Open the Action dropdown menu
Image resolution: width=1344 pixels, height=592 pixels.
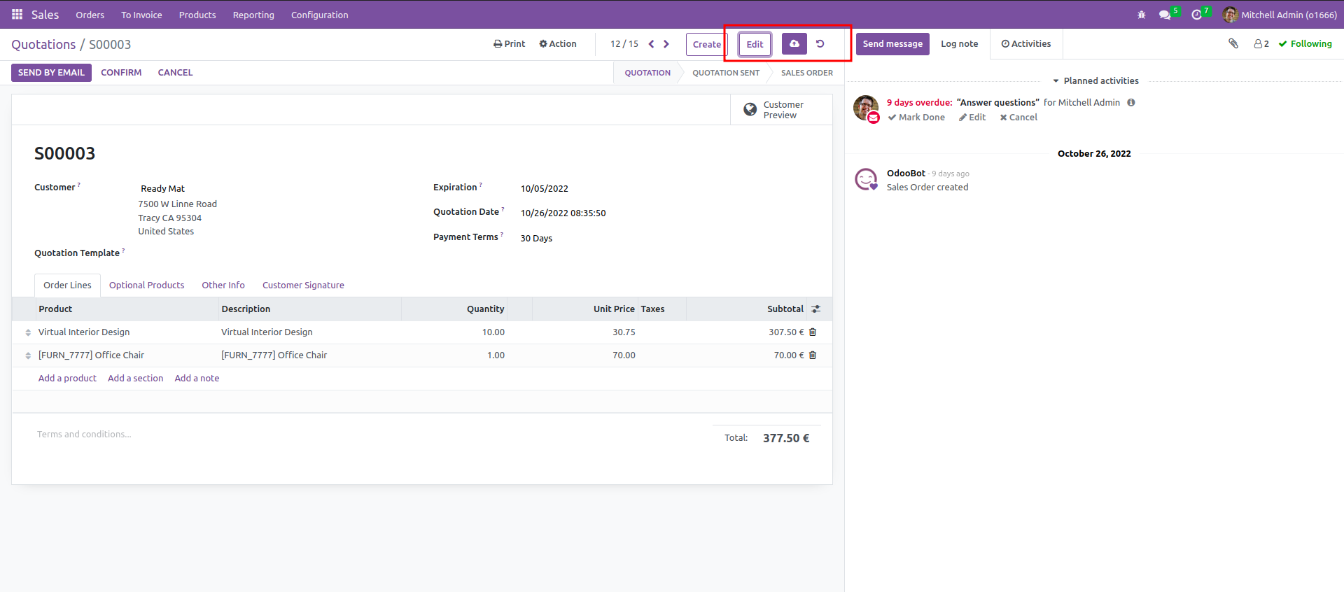558,44
